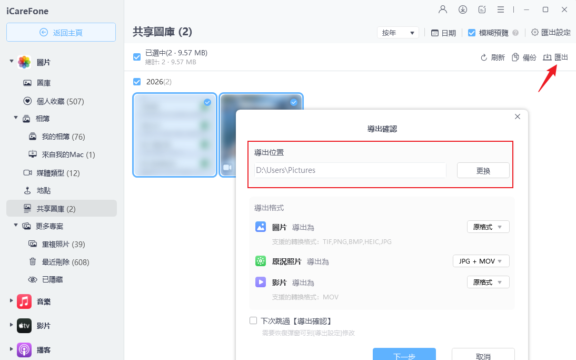Click 更換 to change export location
The height and width of the screenshot is (360, 576).
483,170
